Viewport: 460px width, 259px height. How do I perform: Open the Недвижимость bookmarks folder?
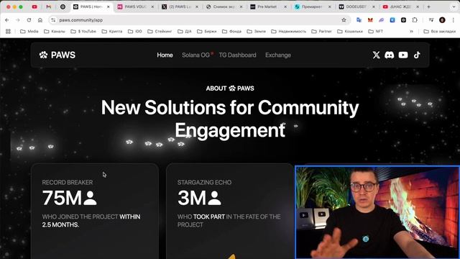click(288, 32)
